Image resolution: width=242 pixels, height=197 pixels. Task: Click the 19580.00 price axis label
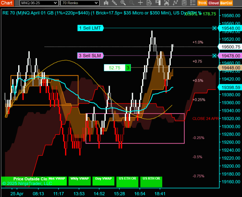click(x=231, y=15)
